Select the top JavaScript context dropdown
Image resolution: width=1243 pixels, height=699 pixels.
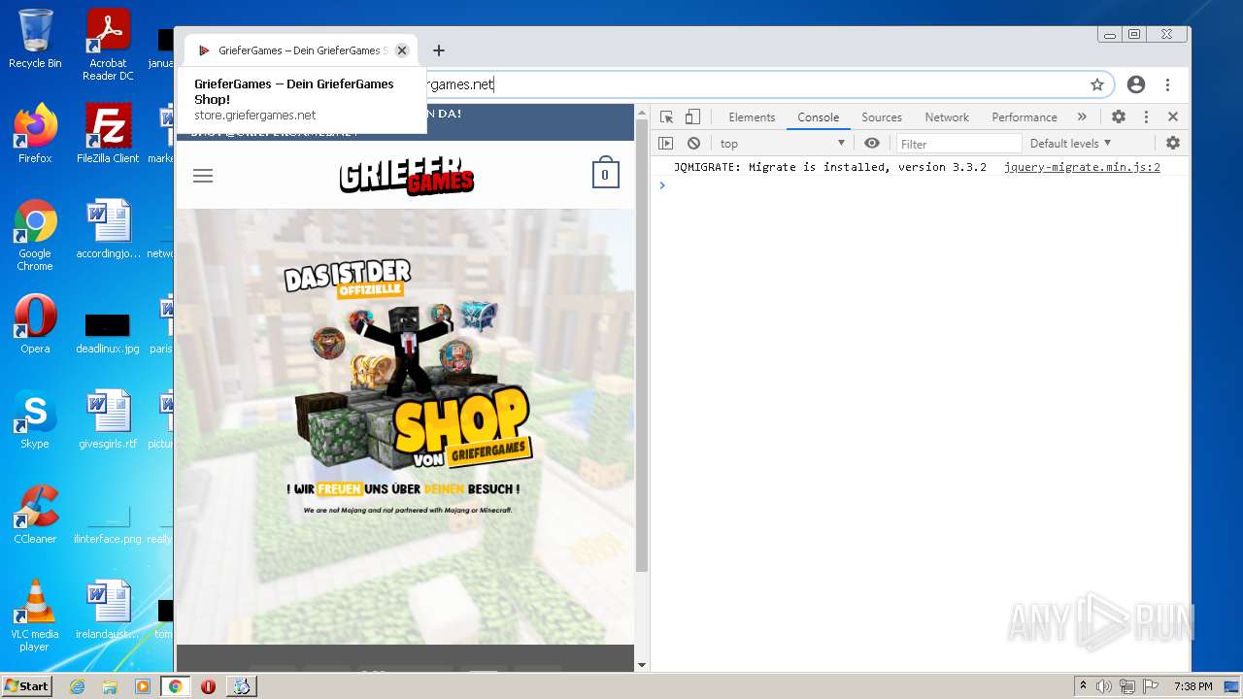pos(783,143)
